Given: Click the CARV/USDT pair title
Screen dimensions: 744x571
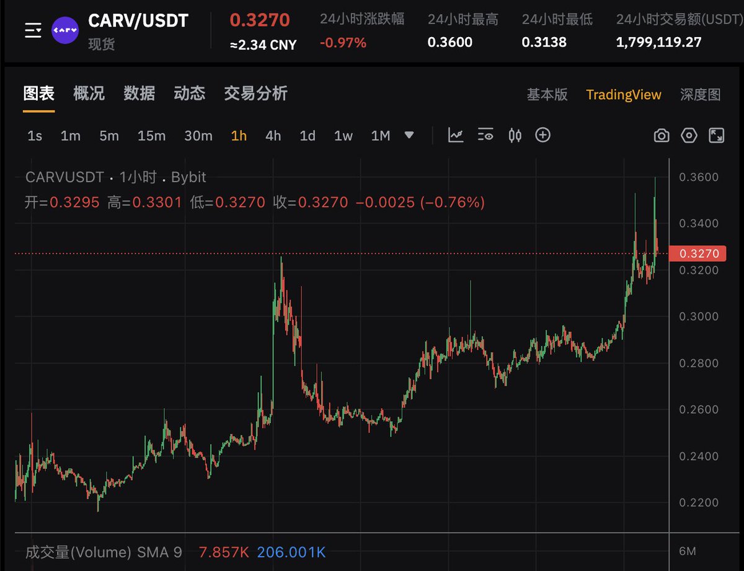Looking at the screenshot, I should pos(138,20).
